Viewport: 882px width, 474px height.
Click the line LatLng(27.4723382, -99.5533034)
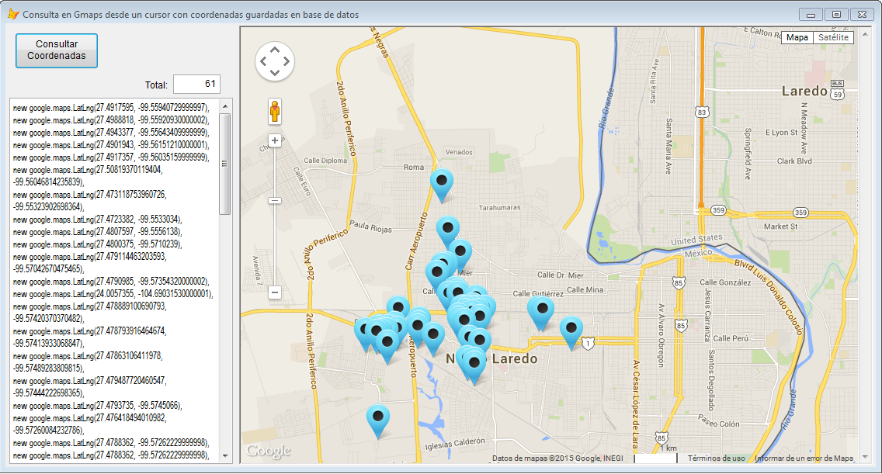(98, 220)
